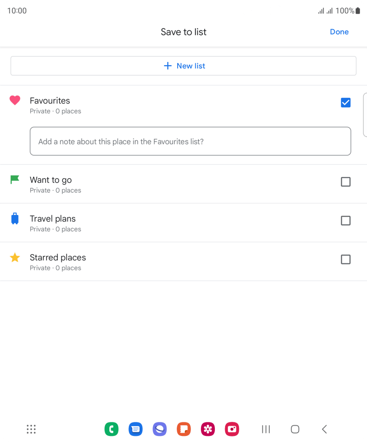
Task: Open the pink Gallery flower app
Action: tap(208, 429)
